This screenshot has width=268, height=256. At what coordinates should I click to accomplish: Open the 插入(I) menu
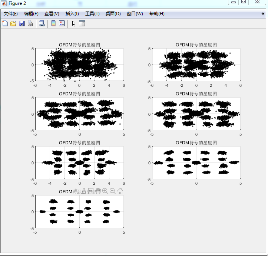[72, 14]
